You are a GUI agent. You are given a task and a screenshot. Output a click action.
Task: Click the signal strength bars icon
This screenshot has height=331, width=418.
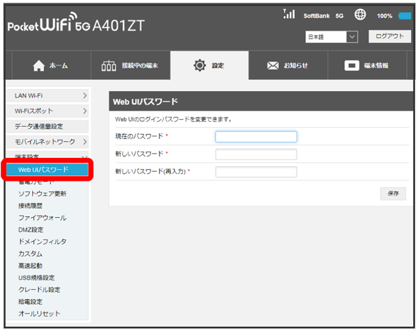[x=290, y=14]
